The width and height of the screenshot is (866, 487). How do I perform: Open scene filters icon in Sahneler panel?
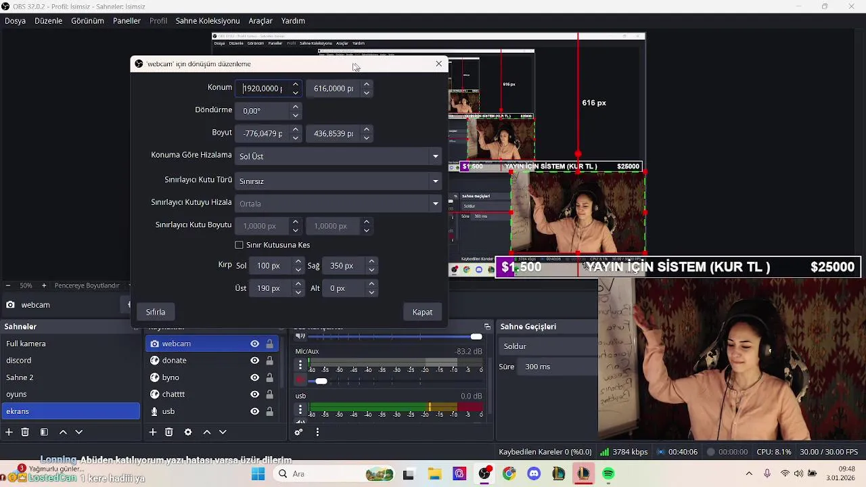[x=44, y=432]
